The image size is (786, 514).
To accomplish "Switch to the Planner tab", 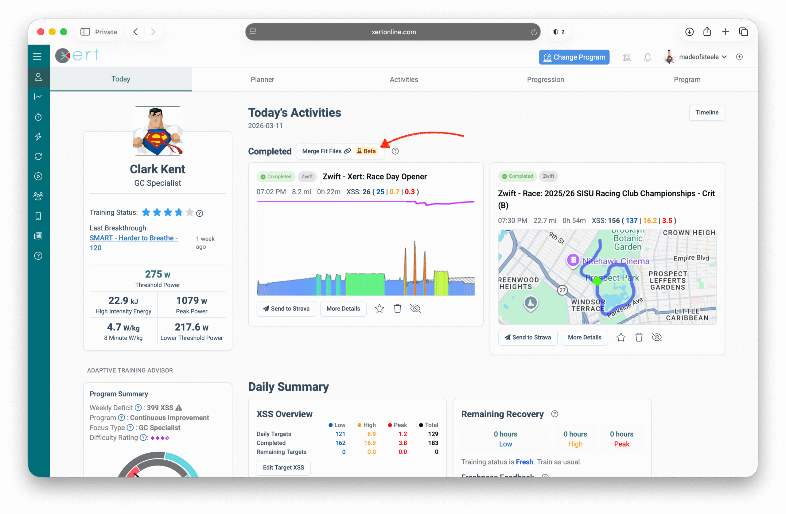I will [262, 79].
